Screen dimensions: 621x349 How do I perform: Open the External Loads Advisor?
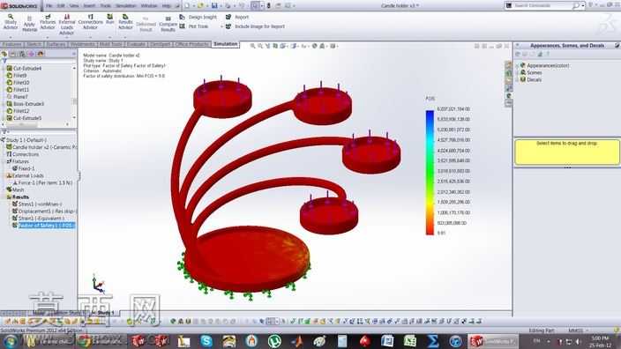66,25
